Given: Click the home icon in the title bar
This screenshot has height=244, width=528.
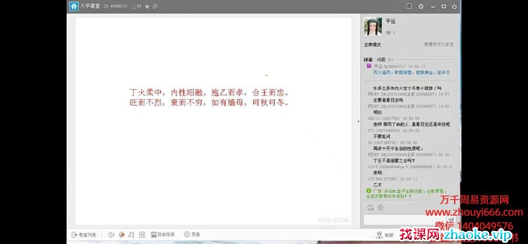Looking at the screenshot, I should pyautogui.click(x=74, y=6).
